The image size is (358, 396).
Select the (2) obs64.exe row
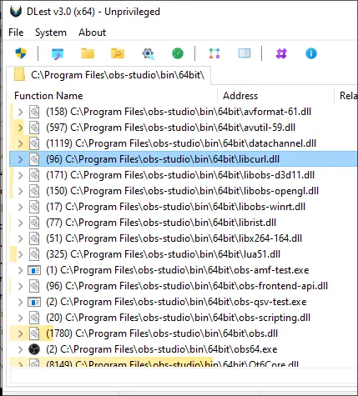[184, 349]
